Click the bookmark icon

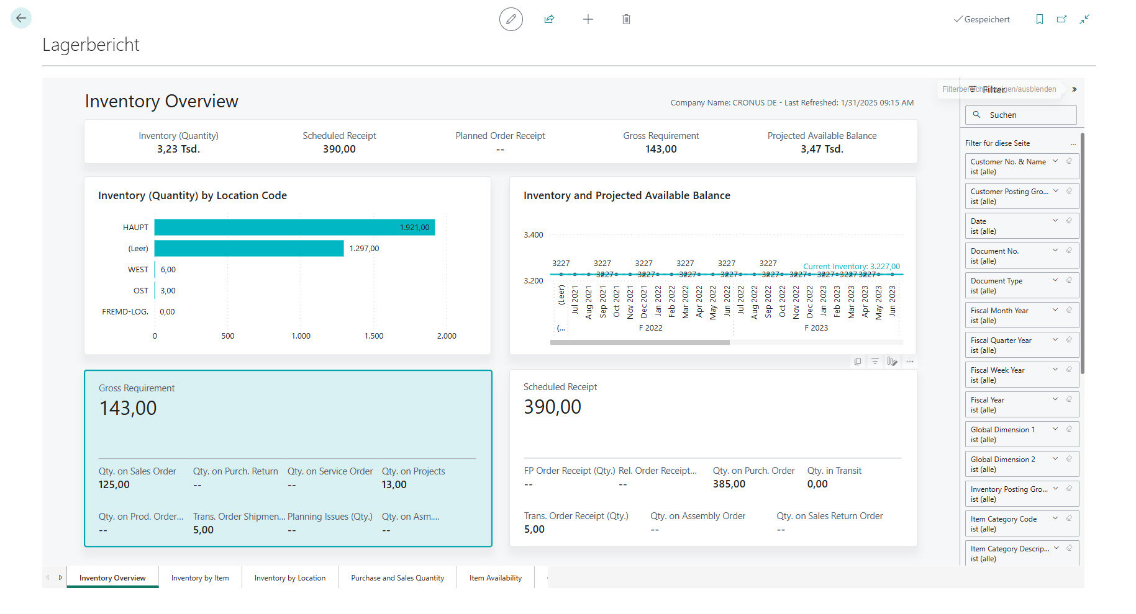[x=1040, y=19]
